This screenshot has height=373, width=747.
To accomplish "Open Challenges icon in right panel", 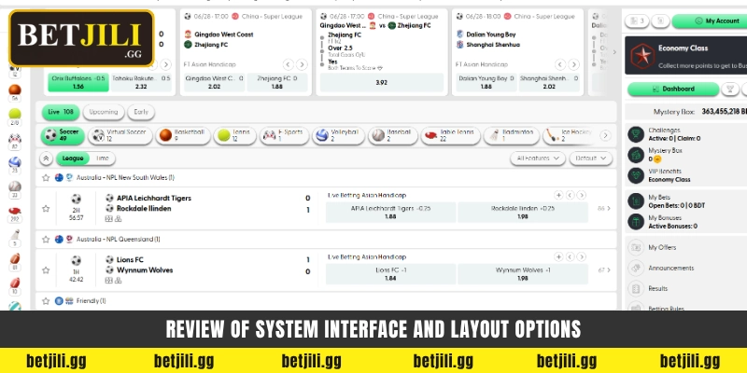I will coord(636,134).
